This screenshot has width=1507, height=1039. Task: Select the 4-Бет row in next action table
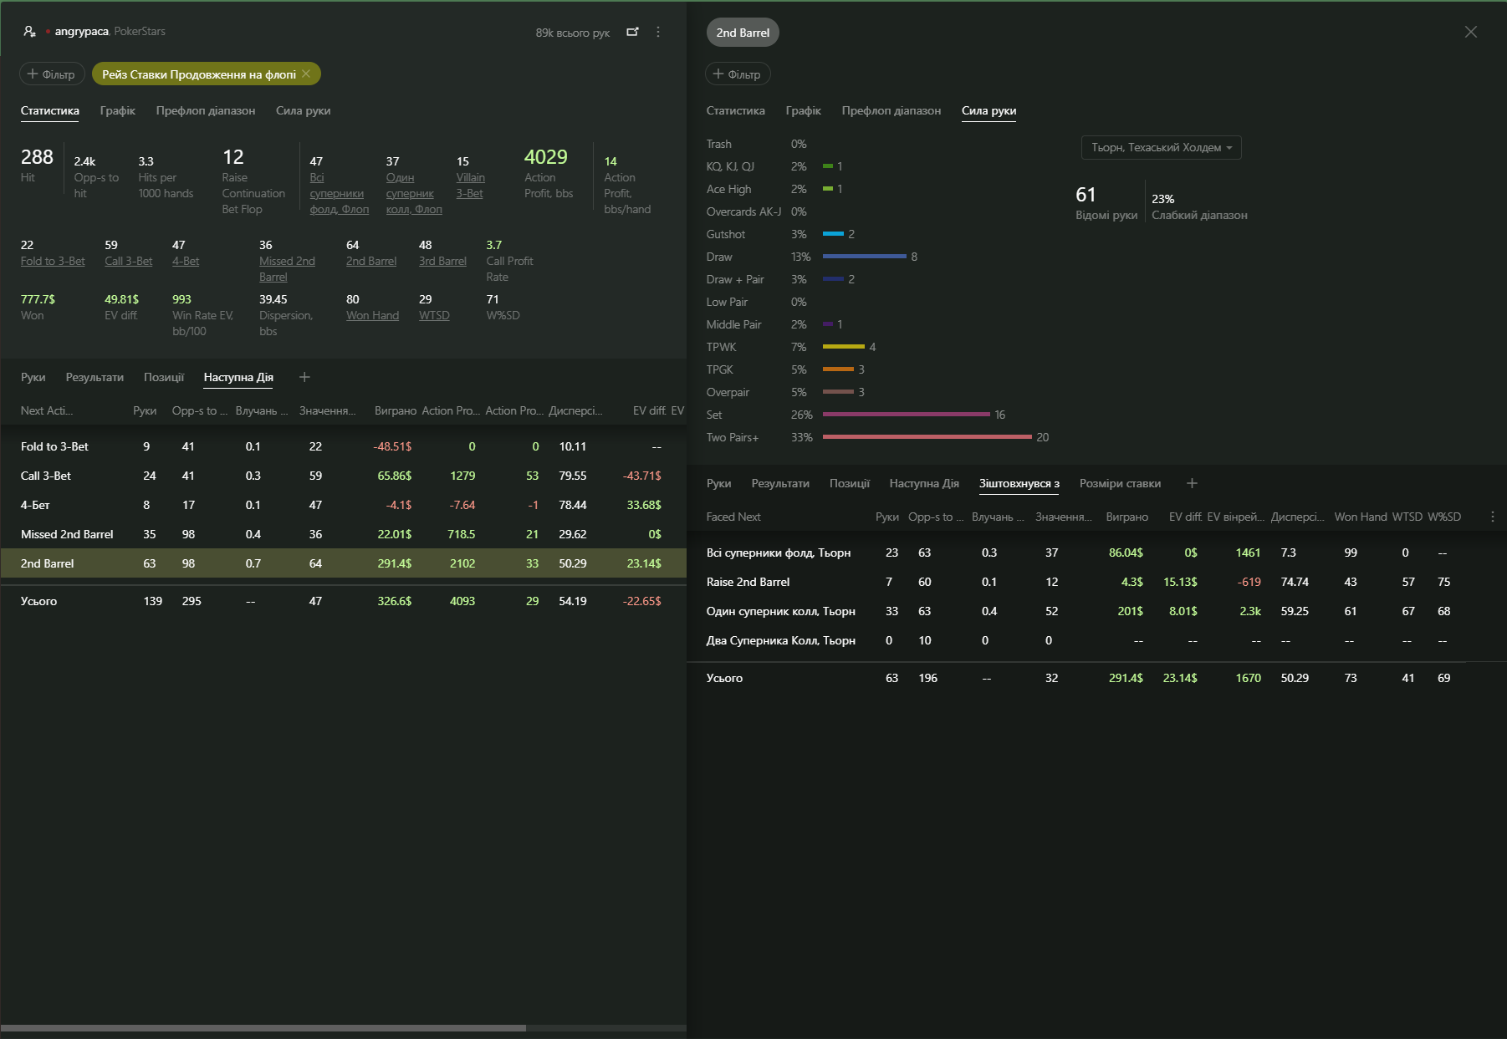click(343, 505)
